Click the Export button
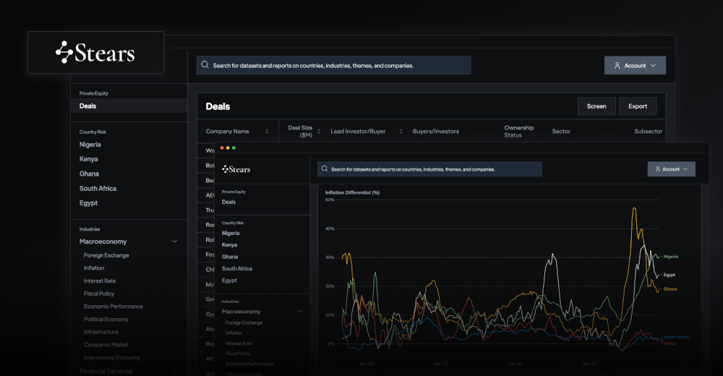 coord(638,106)
